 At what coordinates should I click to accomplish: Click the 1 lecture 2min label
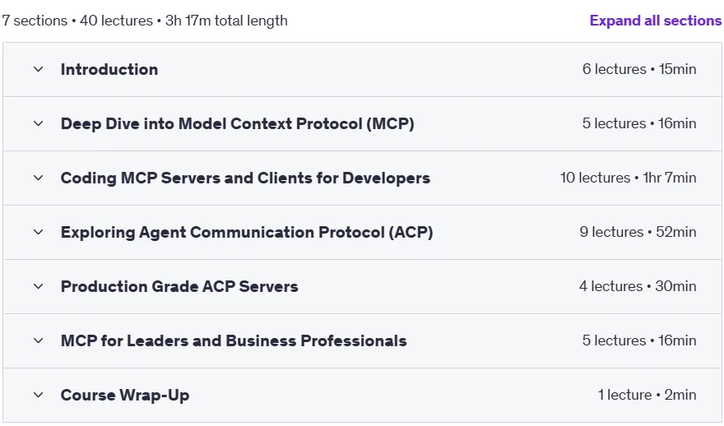click(647, 395)
